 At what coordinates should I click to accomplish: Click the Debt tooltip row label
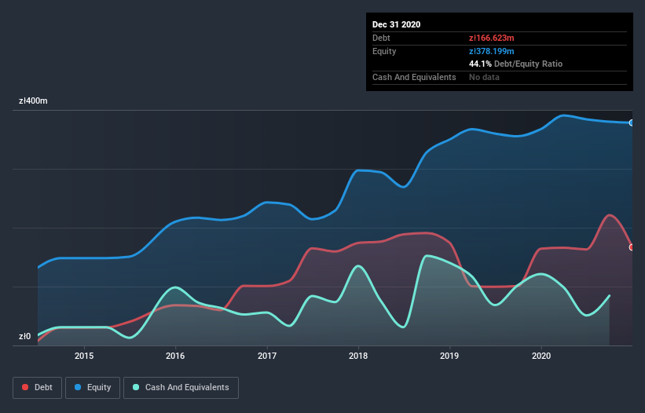tap(381, 38)
